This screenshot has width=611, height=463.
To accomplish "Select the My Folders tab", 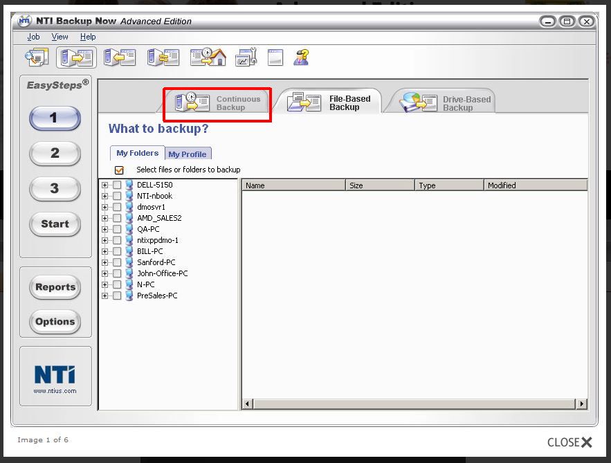I will click(137, 153).
